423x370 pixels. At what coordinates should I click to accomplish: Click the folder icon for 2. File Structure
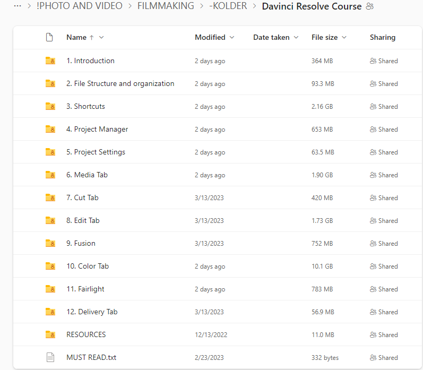pos(50,84)
